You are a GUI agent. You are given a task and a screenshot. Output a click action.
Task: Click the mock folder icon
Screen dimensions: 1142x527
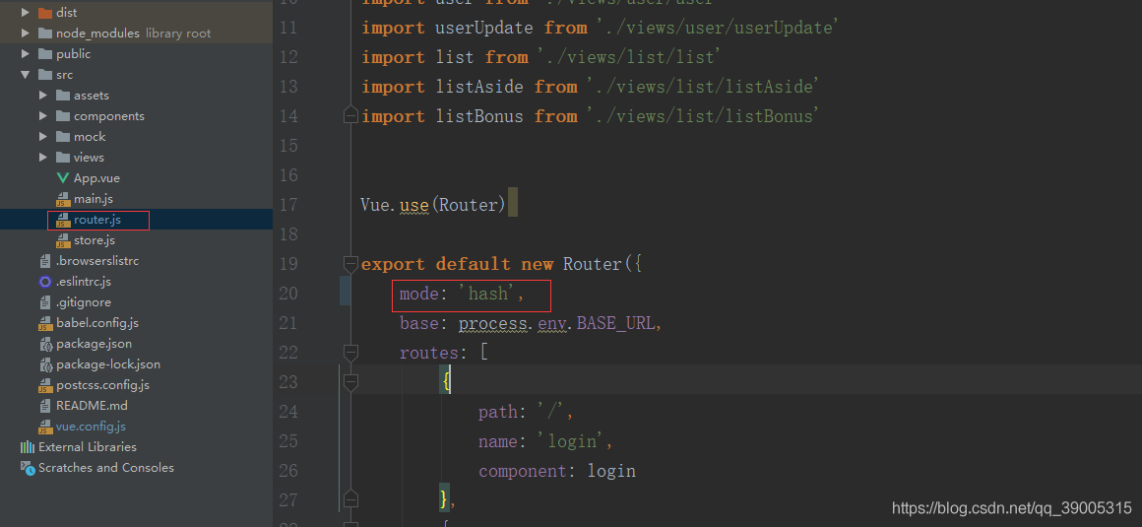click(62, 136)
